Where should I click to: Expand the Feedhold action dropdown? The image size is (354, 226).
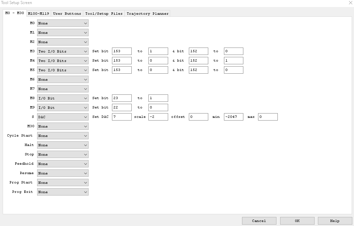pos(63,164)
